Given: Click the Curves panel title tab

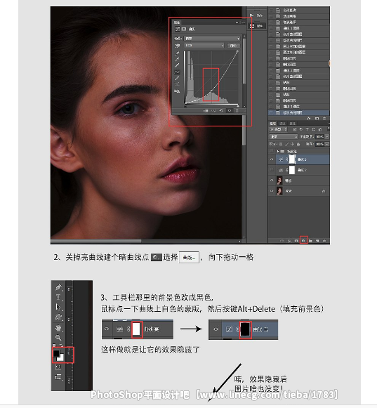Looking at the screenshot, I should coord(177,22).
